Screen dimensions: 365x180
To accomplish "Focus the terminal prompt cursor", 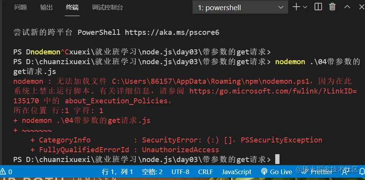I will [277, 159].
